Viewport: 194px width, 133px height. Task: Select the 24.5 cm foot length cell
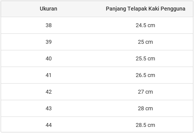(x=145, y=25)
